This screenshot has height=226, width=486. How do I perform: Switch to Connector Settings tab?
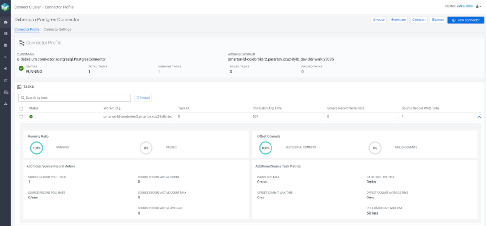pos(57,29)
